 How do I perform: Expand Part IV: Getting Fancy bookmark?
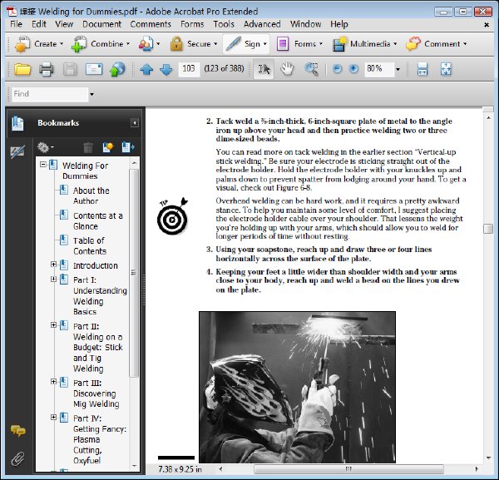(53, 417)
